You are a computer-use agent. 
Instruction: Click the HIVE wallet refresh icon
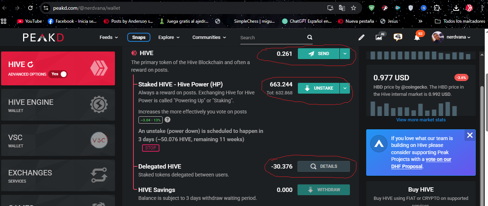point(31,64)
